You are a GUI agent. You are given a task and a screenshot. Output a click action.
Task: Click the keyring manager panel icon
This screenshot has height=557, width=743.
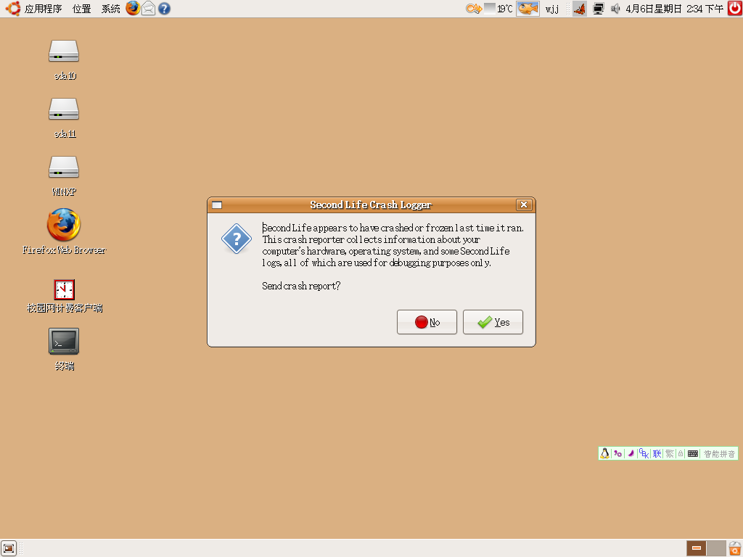coord(473,9)
